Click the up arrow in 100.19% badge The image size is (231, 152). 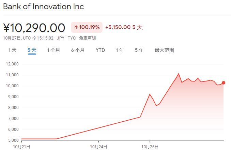coord(76,27)
